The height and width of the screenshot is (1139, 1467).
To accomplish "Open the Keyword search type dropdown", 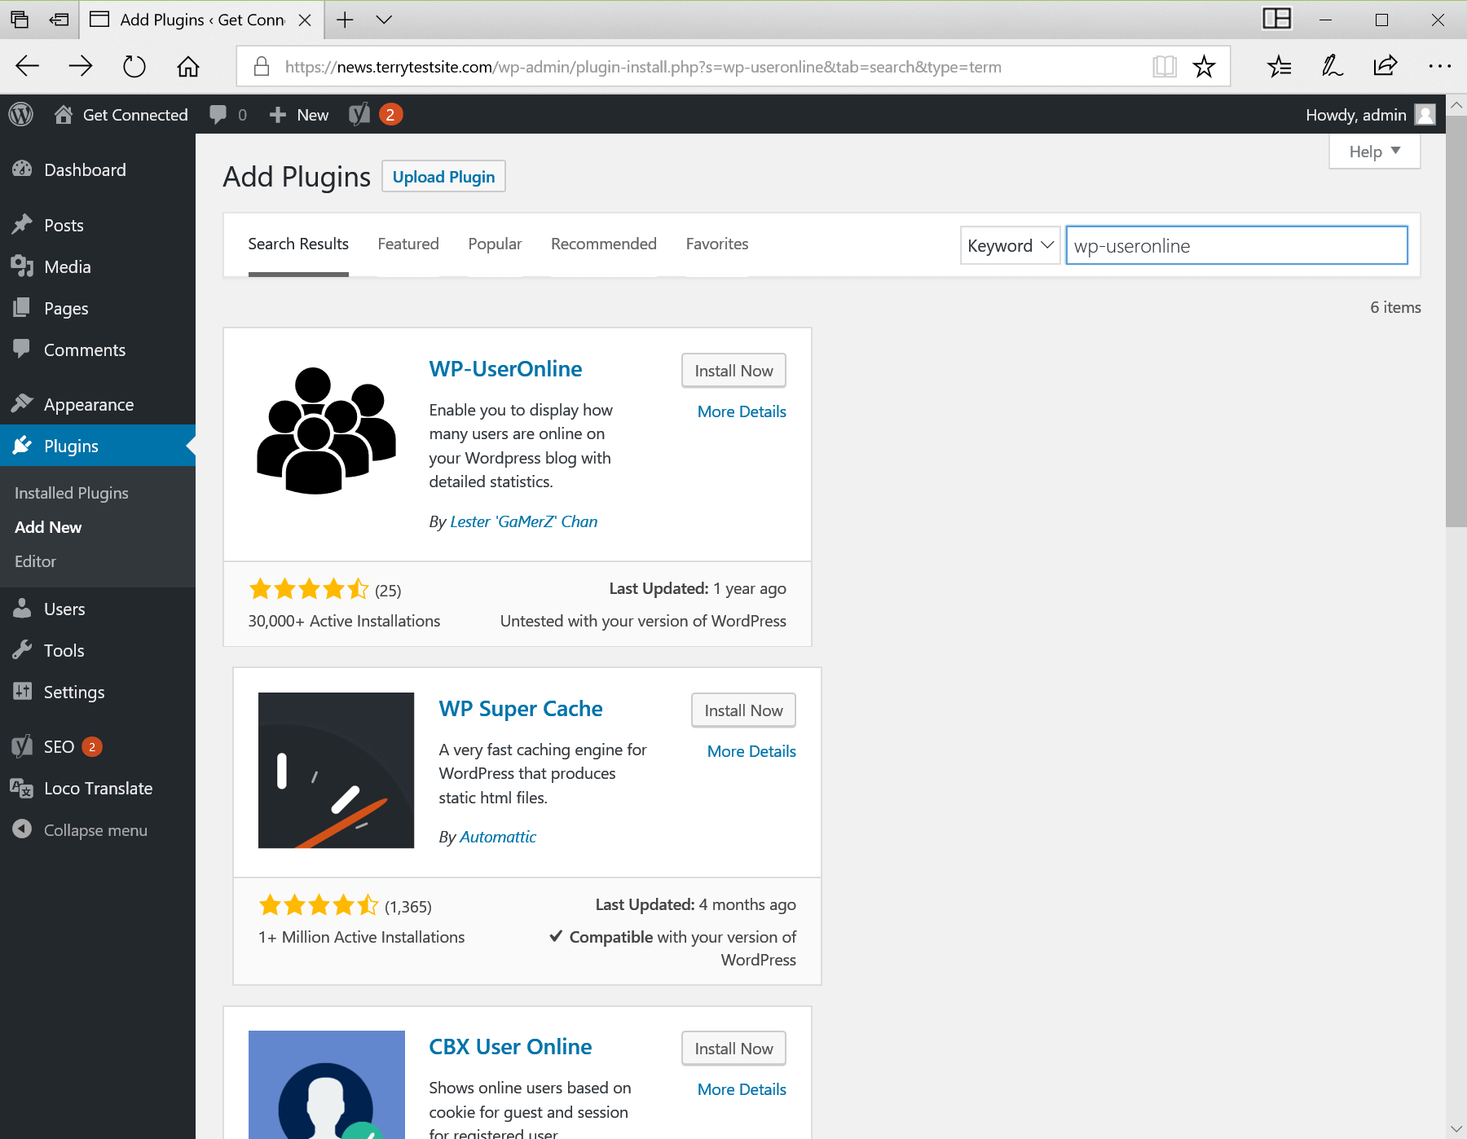I will click(x=1011, y=245).
